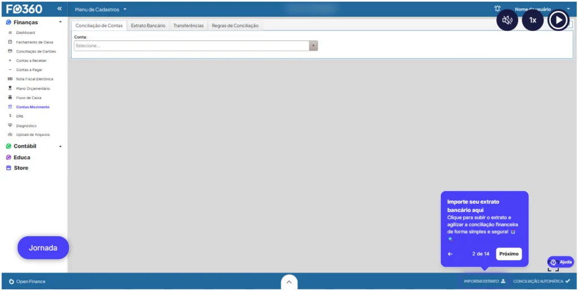578x291 pixels.
Task: Click the Jornada button
Action: 43,248
